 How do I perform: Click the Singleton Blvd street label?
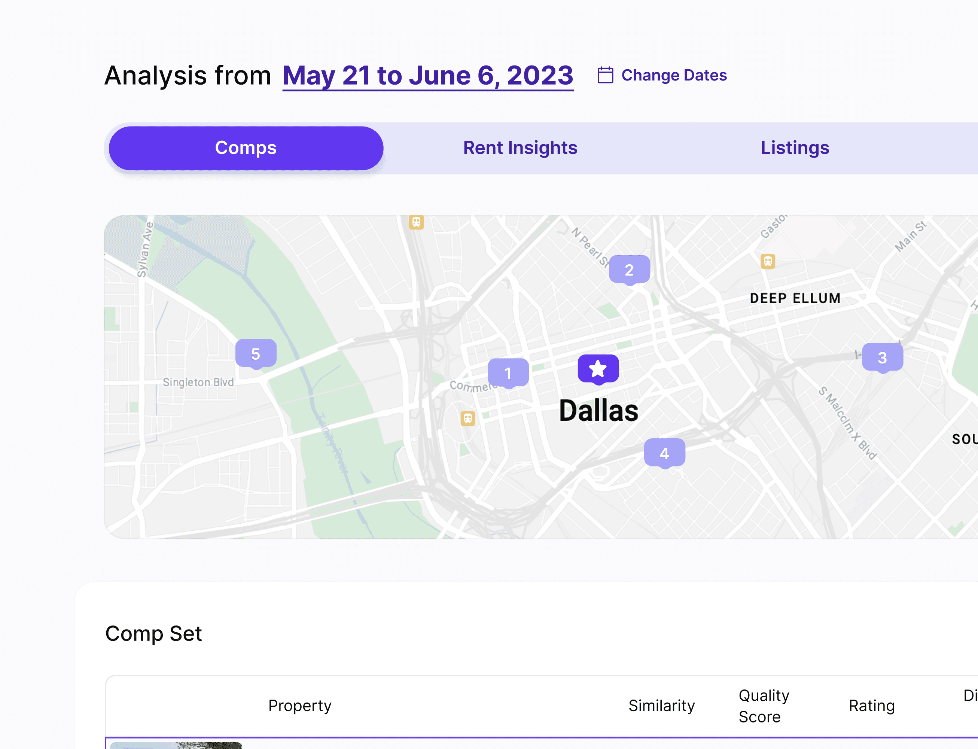click(198, 382)
